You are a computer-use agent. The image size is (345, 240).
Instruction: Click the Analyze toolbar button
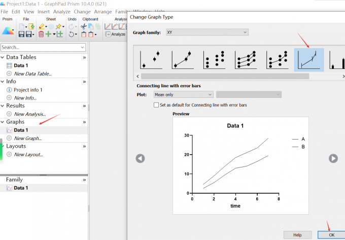[x=116, y=35]
